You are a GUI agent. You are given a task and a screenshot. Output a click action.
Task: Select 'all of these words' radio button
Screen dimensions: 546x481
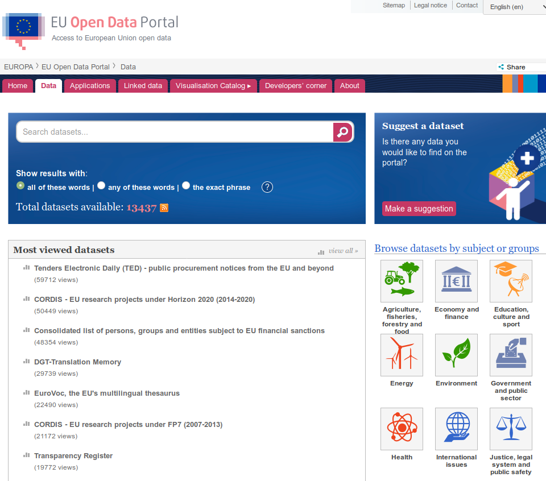click(x=20, y=185)
